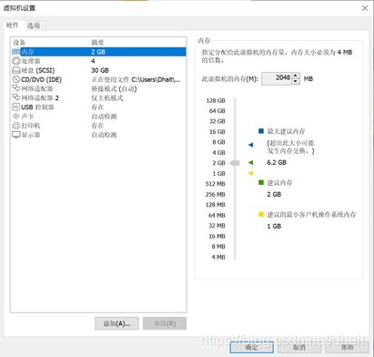Click the disabled 移除(R) button
The image size is (374, 357).
[165, 323]
